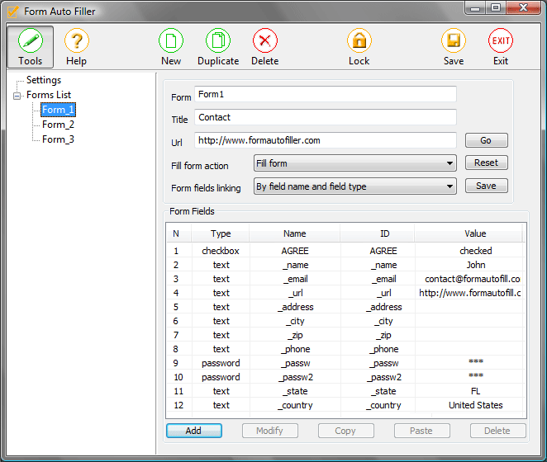
Task: Select the checkbox AGREE row
Action: coord(345,251)
